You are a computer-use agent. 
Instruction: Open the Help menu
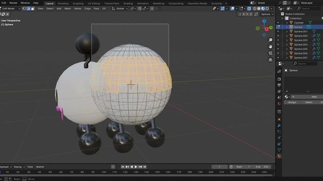[36, 3]
